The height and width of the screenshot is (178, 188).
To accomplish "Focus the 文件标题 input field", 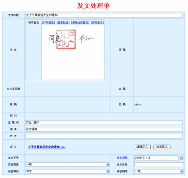I will tap(104, 15).
